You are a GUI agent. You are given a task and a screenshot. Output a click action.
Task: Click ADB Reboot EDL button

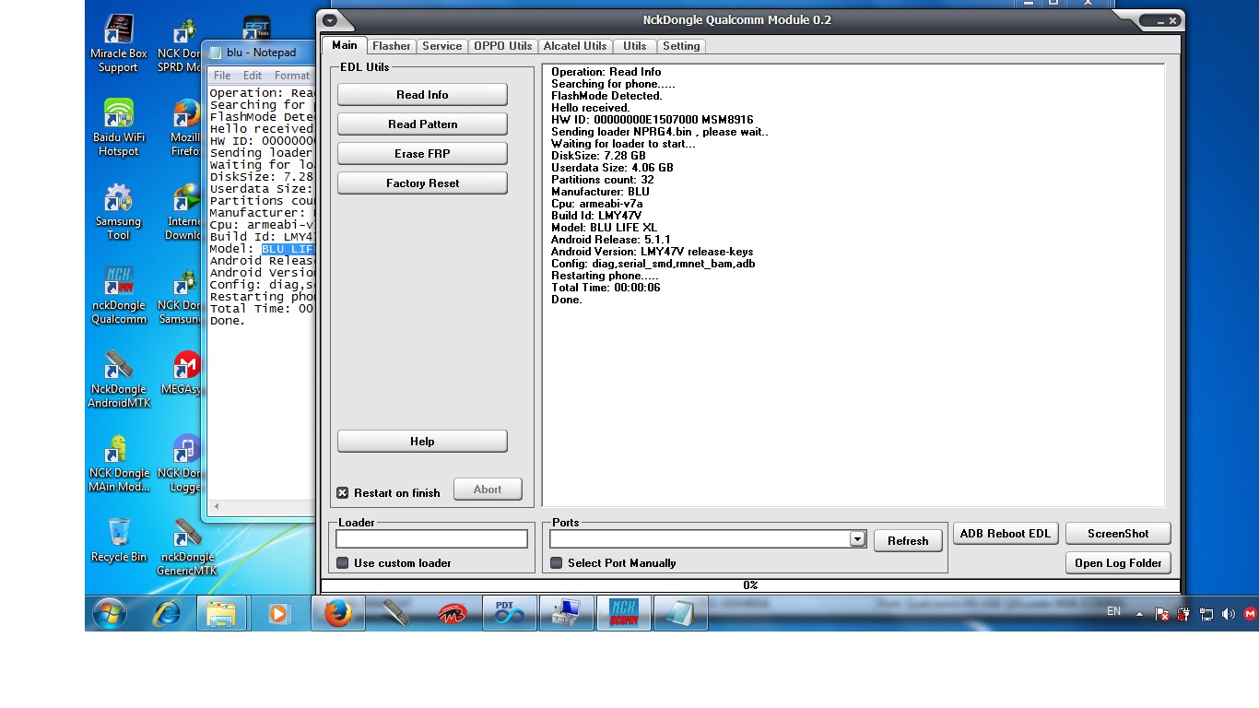pyautogui.click(x=1005, y=534)
